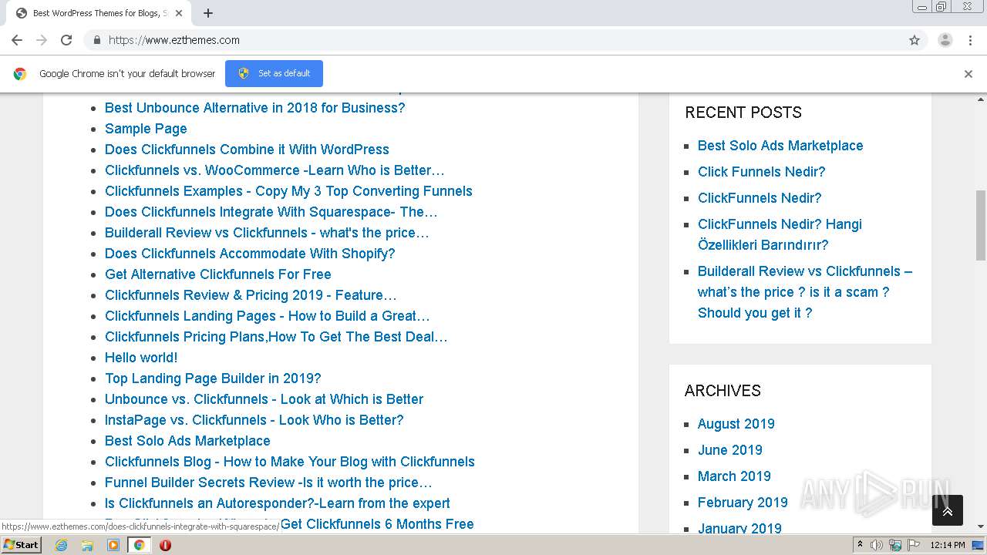The height and width of the screenshot is (555, 987).
Task: Close the Best WordPress Themes tab
Action: pyautogui.click(x=179, y=13)
